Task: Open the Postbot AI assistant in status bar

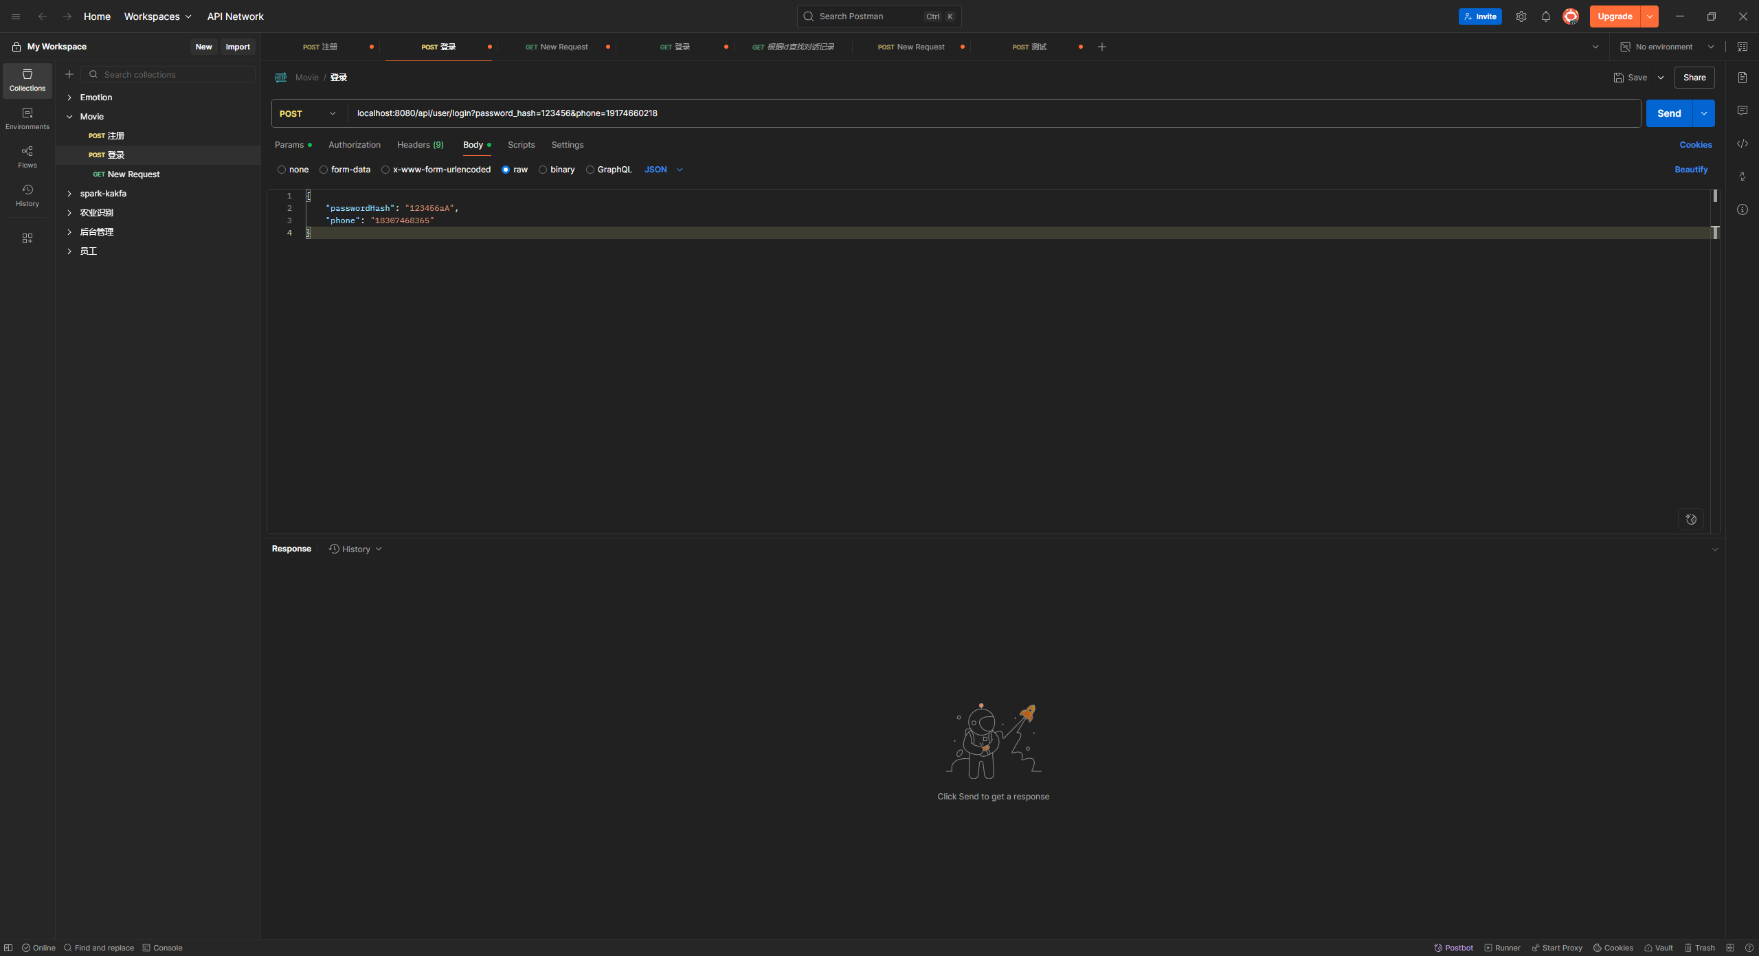Action: 1453,948
